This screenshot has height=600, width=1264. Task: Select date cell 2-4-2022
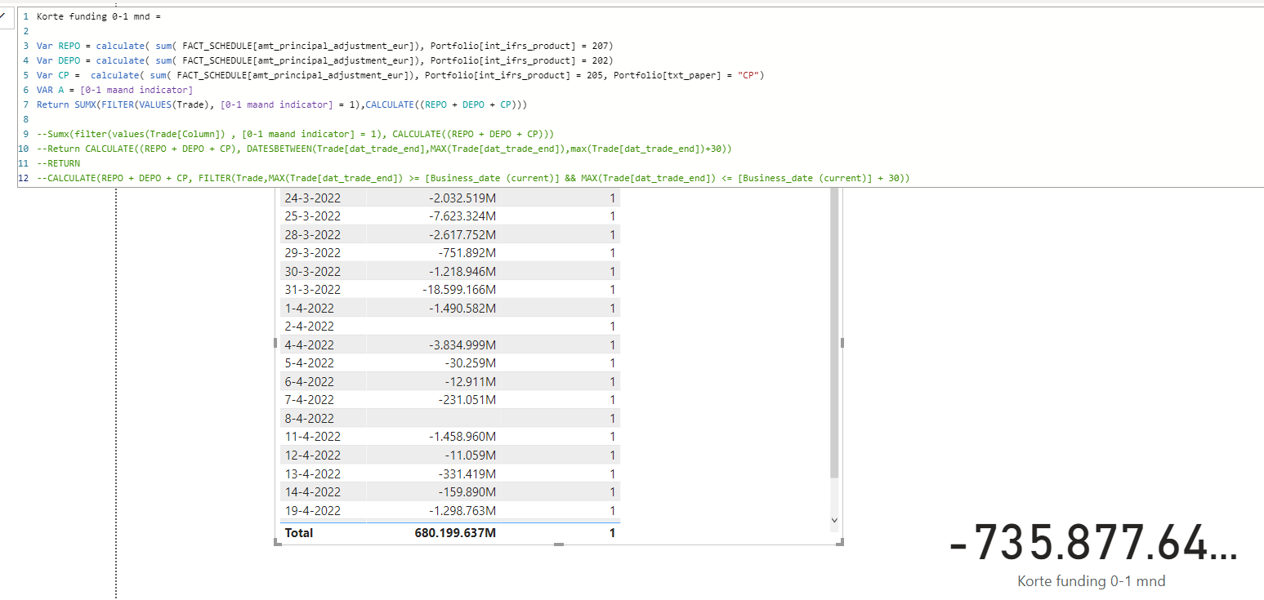click(x=310, y=327)
